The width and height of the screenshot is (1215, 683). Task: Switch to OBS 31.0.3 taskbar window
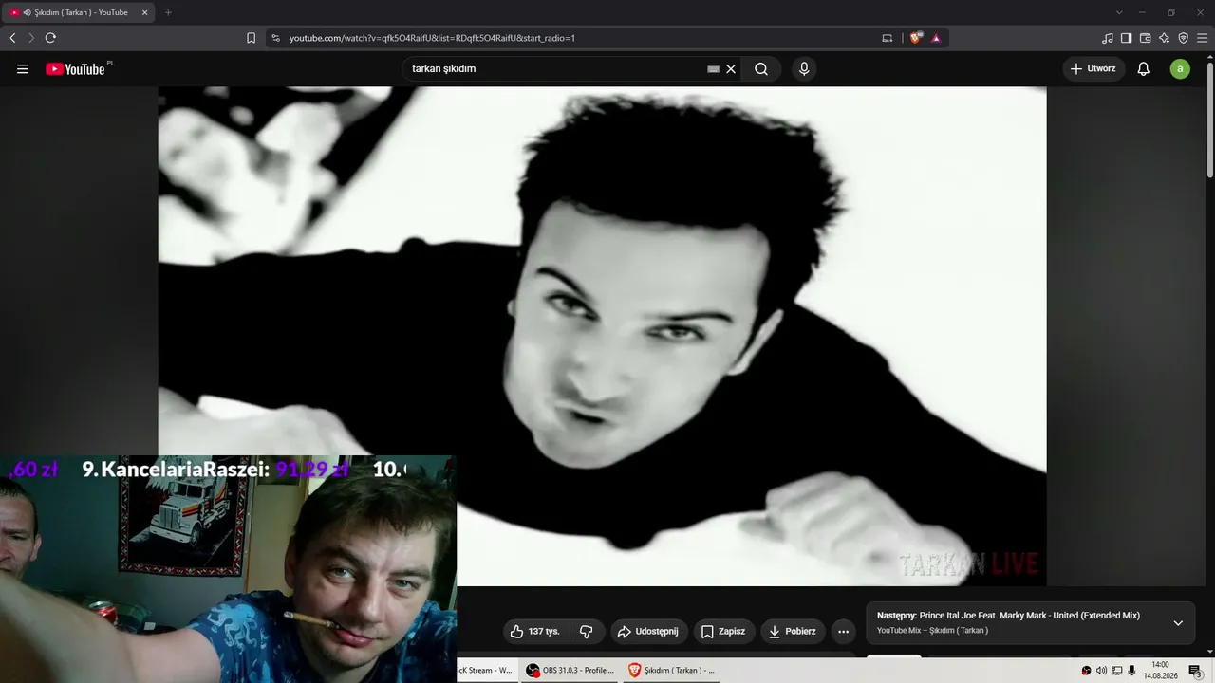[570, 670]
